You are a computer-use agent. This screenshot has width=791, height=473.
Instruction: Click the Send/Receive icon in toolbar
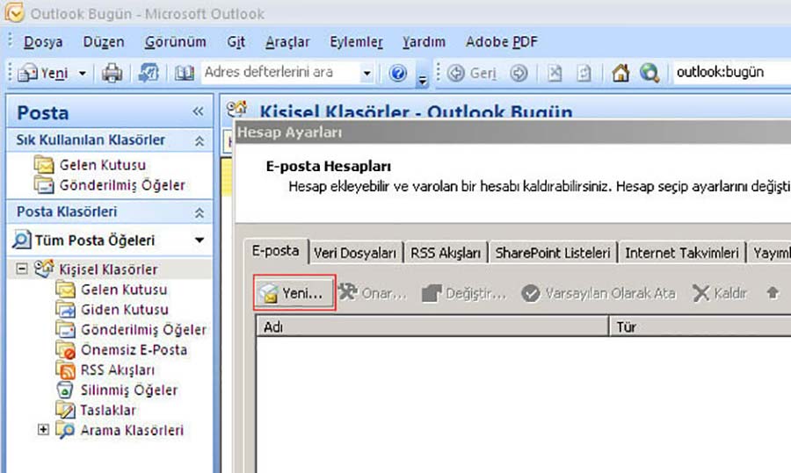149,74
